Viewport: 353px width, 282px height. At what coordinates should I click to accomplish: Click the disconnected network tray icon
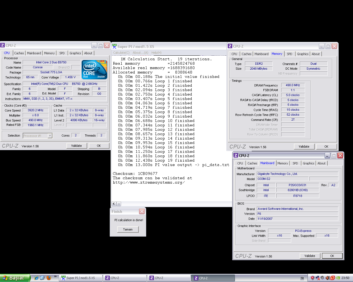[x=318, y=278]
